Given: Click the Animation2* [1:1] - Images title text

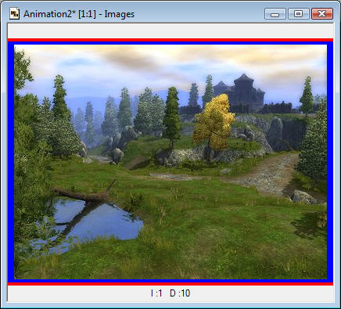Looking at the screenshot, I should [79, 14].
